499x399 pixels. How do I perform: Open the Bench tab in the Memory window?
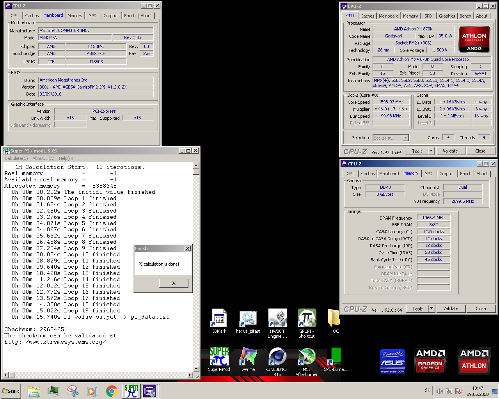pos(466,174)
